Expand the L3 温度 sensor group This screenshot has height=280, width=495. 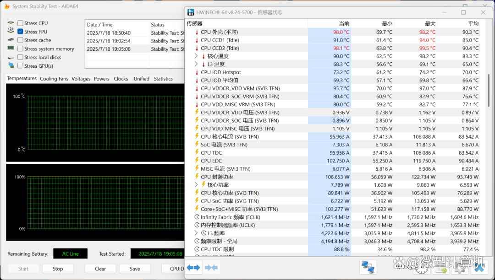coord(196,64)
